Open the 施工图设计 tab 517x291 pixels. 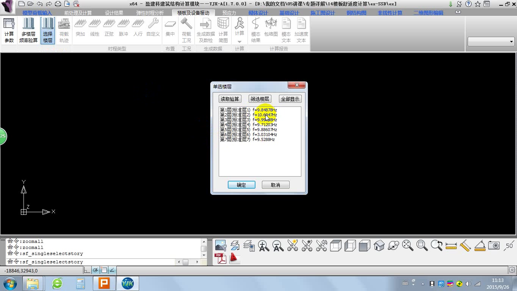pos(323,13)
